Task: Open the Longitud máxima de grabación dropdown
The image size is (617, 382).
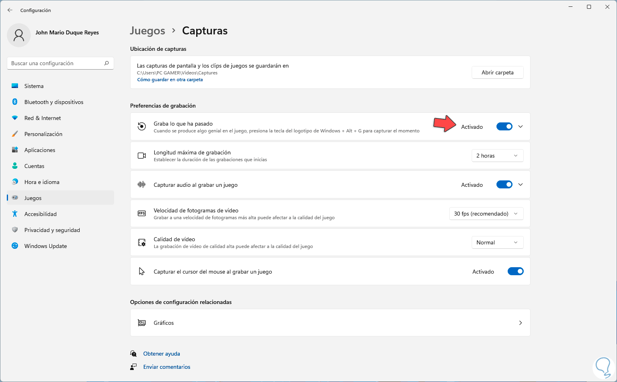Action: click(497, 156)
